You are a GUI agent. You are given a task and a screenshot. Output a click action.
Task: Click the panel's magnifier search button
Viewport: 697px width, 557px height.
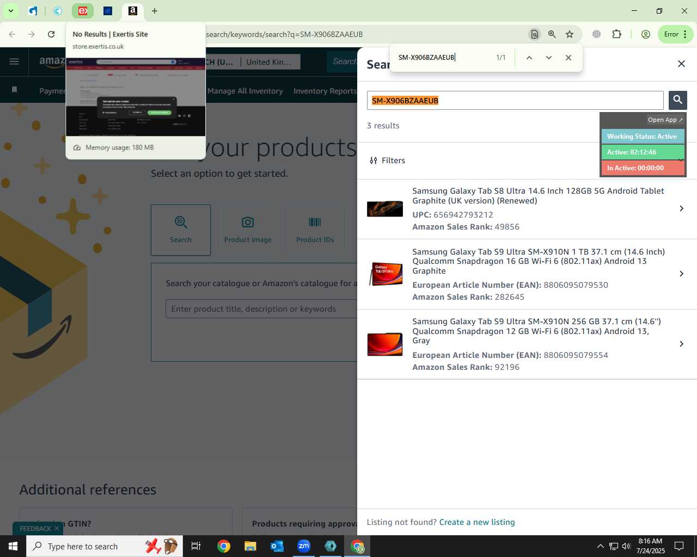point(678,100)
